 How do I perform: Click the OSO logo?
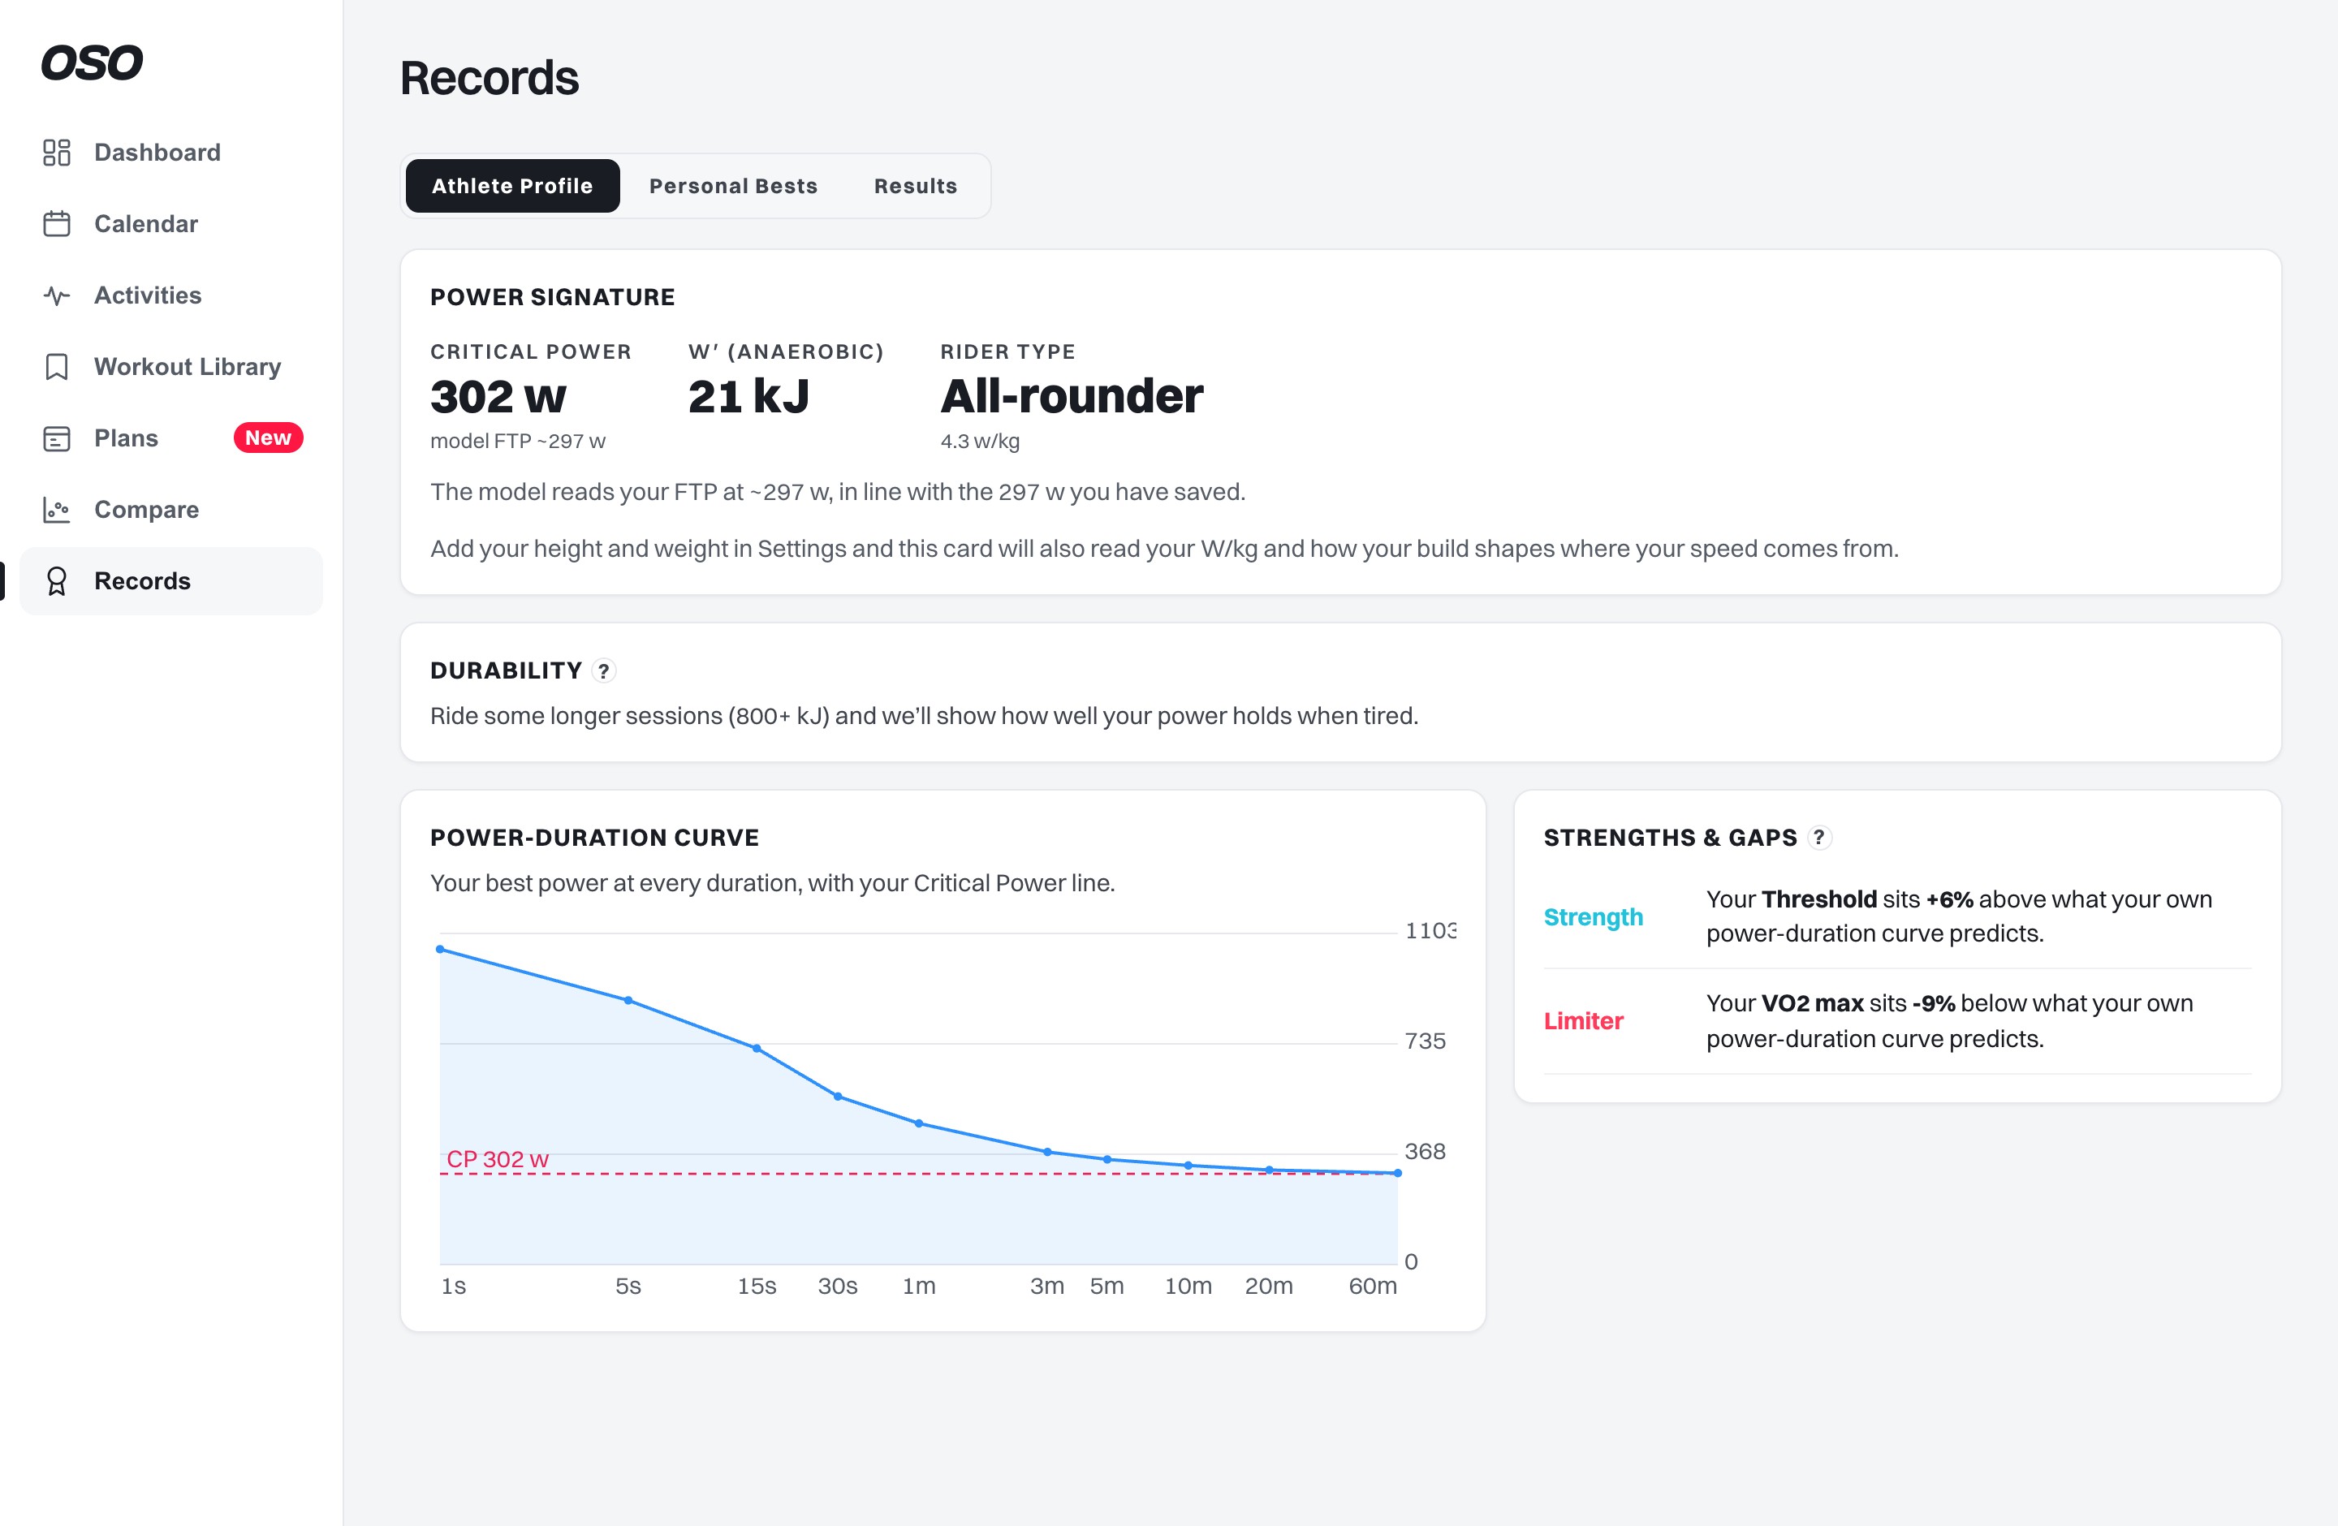[92, 63]
